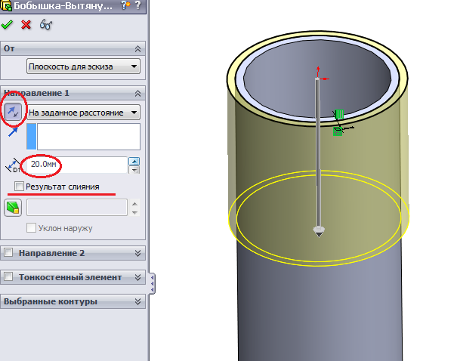Click the green sketch relation icon on the model
Image resolution: width=457 pixels, height=361 pixels.
tap(339, 114)
